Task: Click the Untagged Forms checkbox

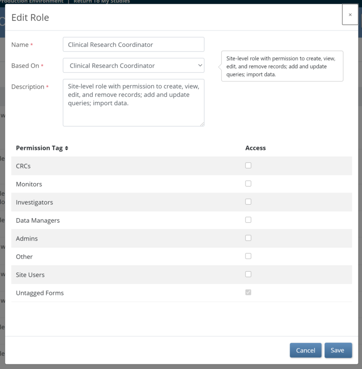Action: [x=248, y=292]
